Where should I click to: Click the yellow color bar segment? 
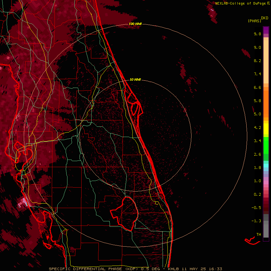(x=266, y=129)
